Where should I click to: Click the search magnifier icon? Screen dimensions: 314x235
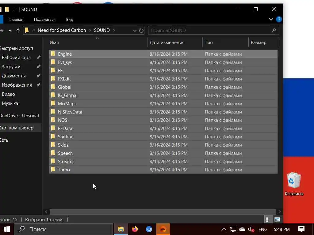click(x=274, y=30)
